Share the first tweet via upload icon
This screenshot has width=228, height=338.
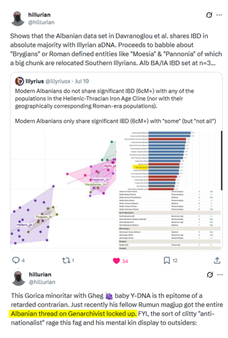click(x=217, y=260)
